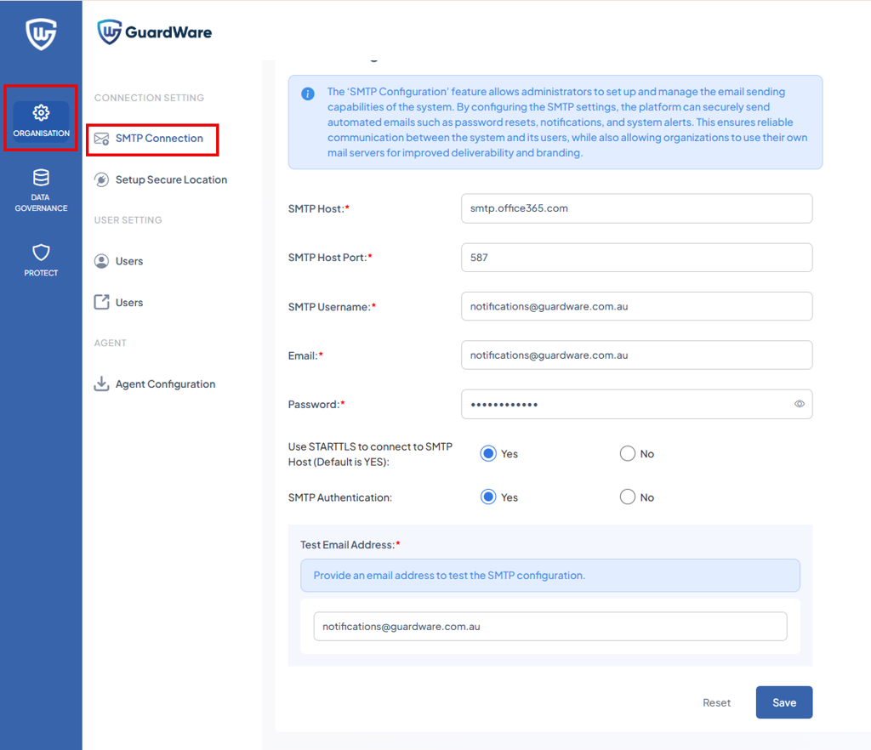Click the SMTP Host label
This screenshot has width=871, height=750.
pyautogui.click(x=319, y=208)
